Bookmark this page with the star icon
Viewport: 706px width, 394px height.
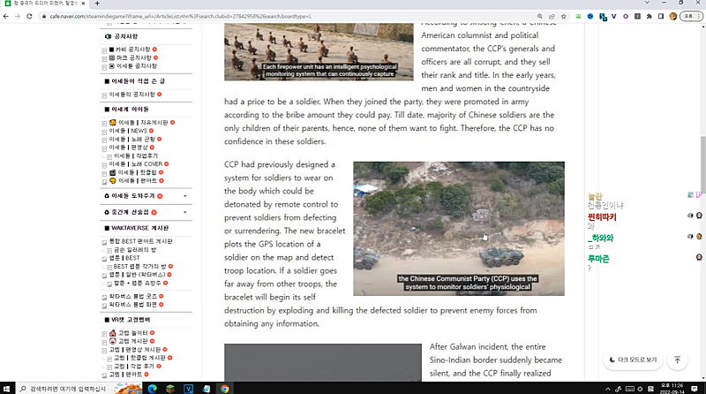point(563,16)
